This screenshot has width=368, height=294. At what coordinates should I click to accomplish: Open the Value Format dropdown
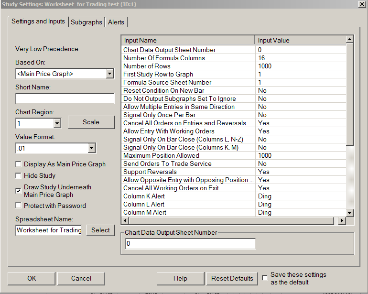pos(91,149)
